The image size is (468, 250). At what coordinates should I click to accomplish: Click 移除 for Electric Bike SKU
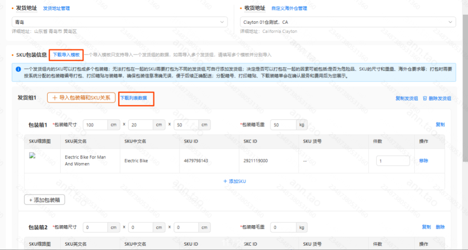[423, 161]
